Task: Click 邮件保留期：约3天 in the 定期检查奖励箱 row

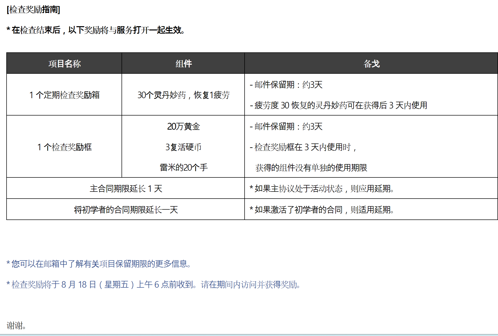Action: [286, 85]
